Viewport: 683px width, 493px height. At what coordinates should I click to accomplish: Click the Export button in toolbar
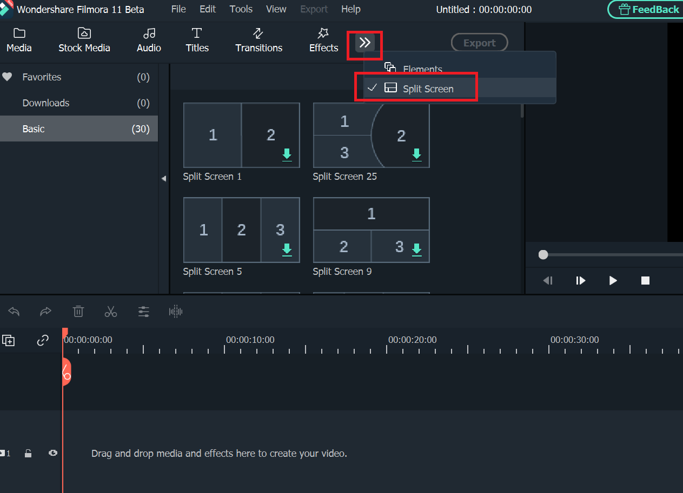tap(479, 43)
